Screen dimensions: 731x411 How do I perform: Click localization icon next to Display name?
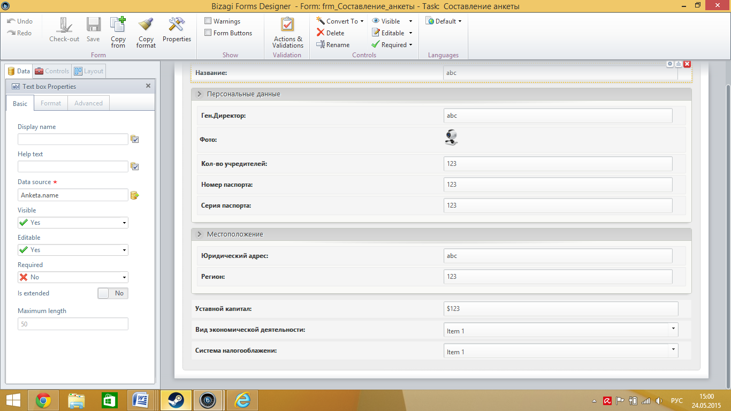point(135,139)
